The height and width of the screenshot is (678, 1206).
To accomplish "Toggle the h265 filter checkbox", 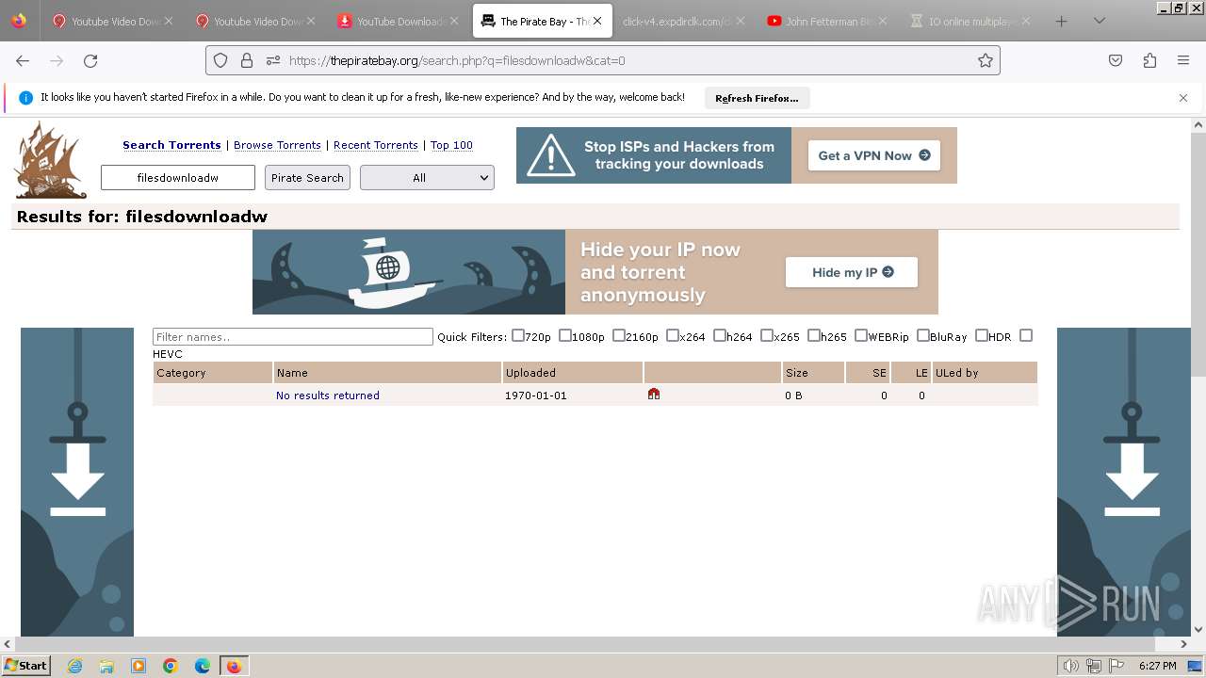I will (x=814, y=335).
